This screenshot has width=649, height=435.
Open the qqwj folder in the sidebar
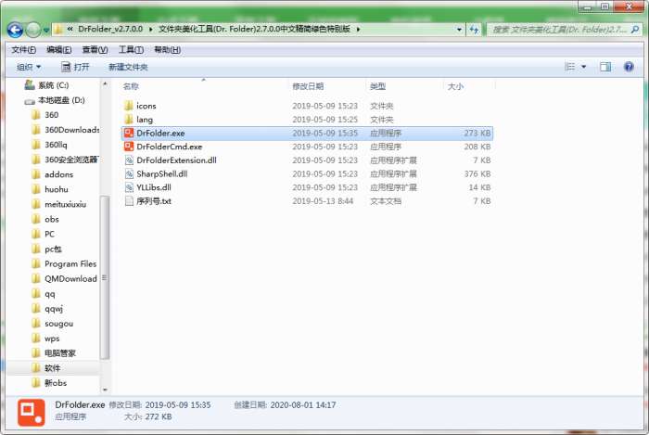(47, 309)
